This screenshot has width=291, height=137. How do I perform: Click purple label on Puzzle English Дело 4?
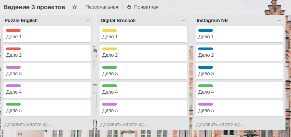click(13, 86)
